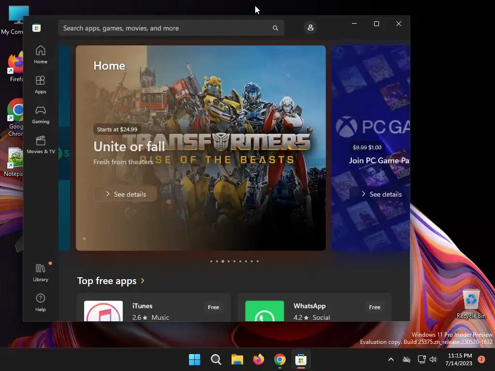Select the Recycle Bin desktop icon
Viewport: 495px width, 371px height.
point(471,303)
